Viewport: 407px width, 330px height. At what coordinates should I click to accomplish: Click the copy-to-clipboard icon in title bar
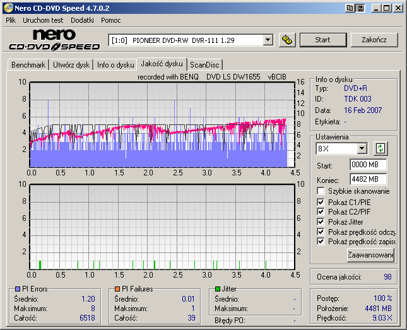350,8
